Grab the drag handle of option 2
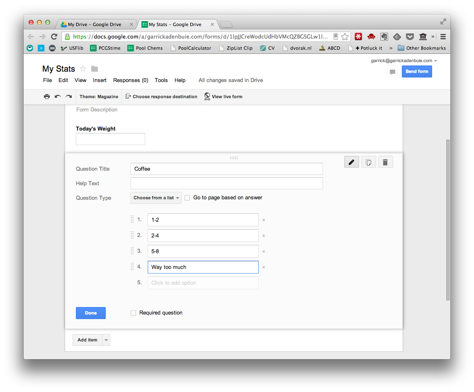 (x=132, y=235)
